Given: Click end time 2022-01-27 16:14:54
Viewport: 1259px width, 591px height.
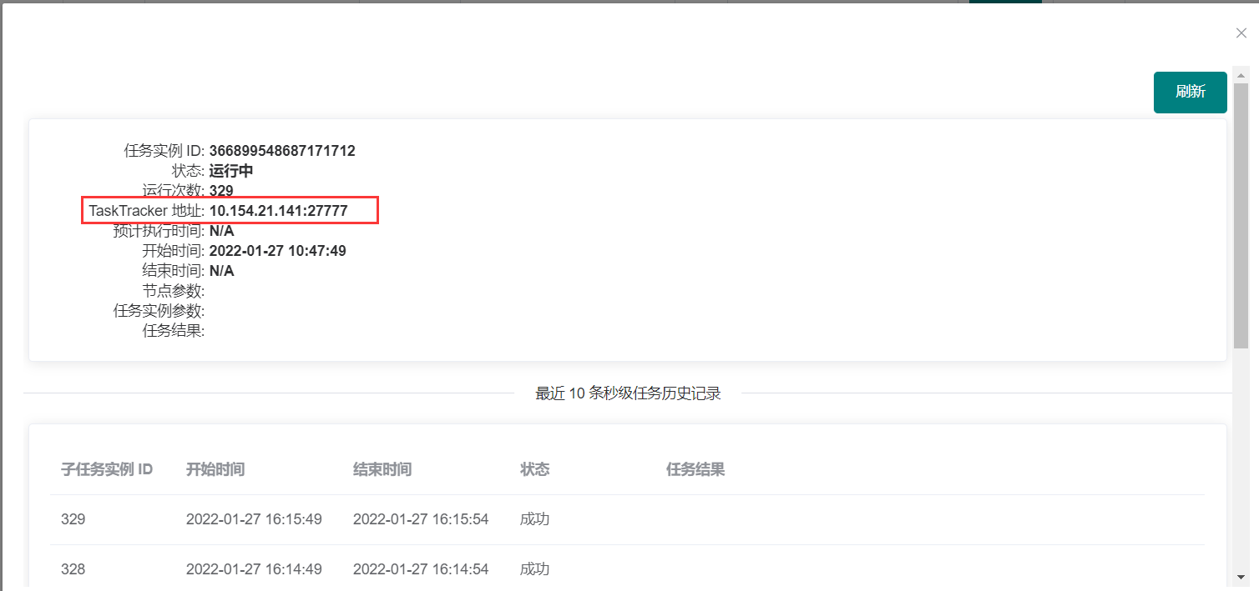Looking at the screenshot, I should [x=421, y=569].
